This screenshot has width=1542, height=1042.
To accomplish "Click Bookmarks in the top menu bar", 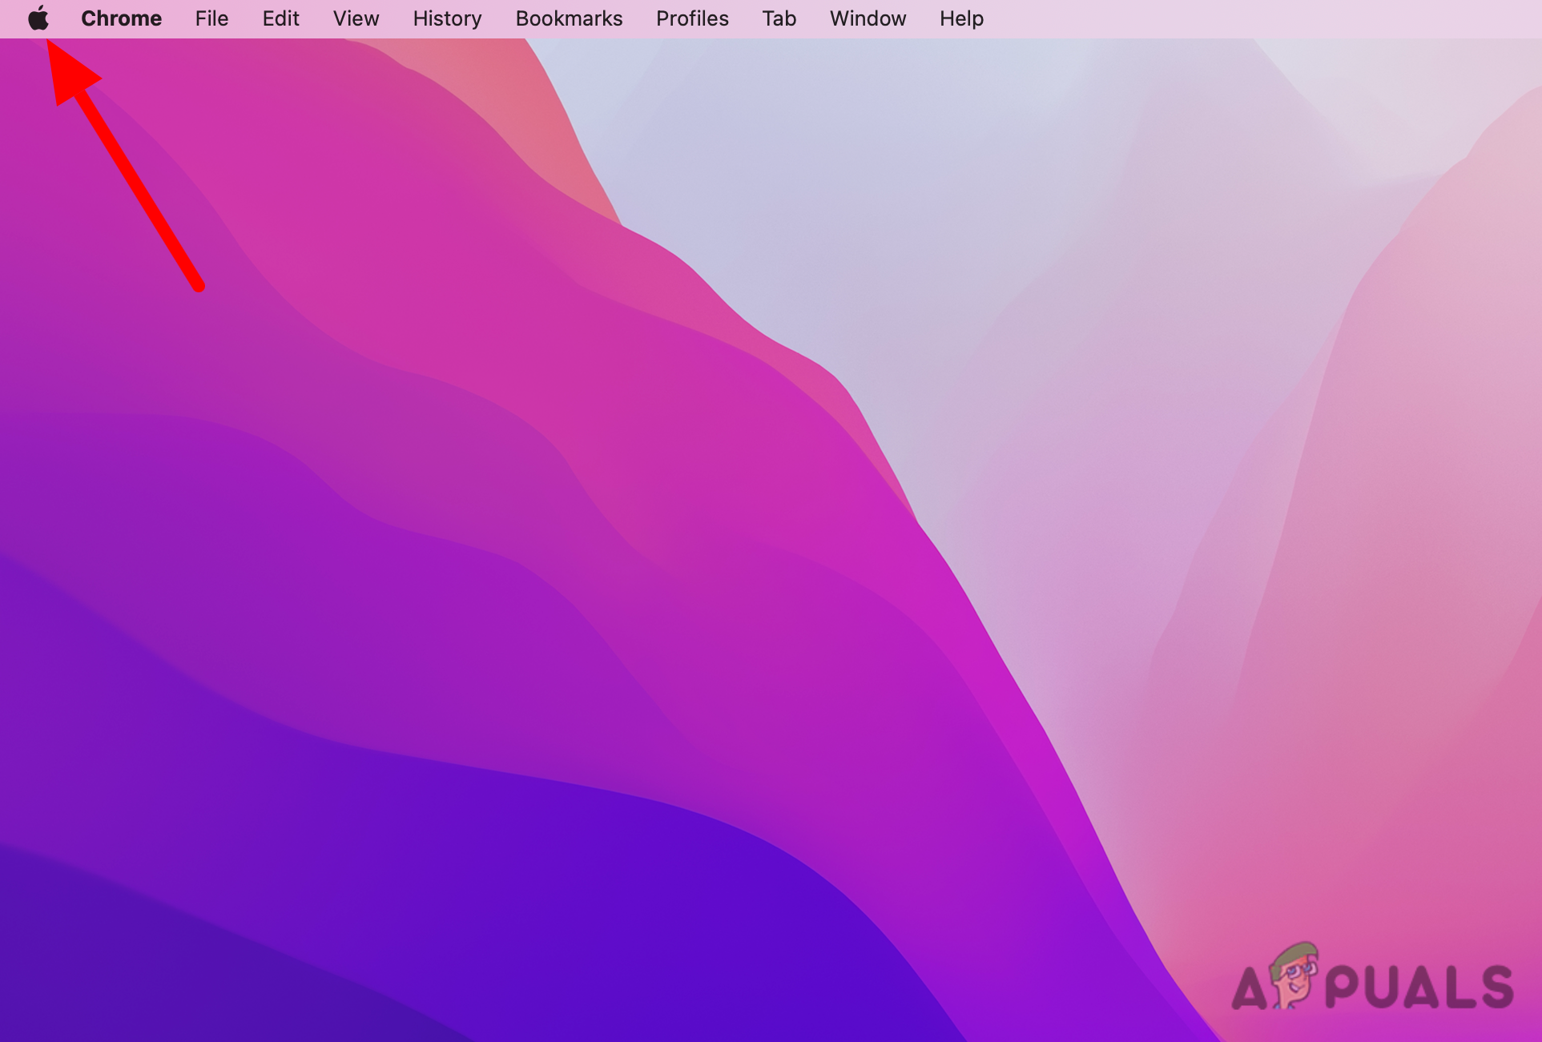I will tap(569, 18).
